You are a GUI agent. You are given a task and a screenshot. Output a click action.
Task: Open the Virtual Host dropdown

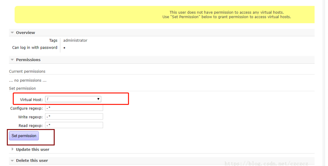point(73,99)
